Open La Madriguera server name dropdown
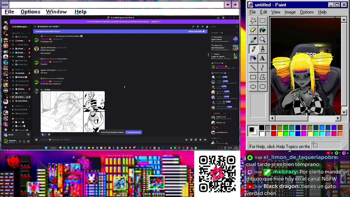Screen dimensions: 350x197 click(21, 27)
